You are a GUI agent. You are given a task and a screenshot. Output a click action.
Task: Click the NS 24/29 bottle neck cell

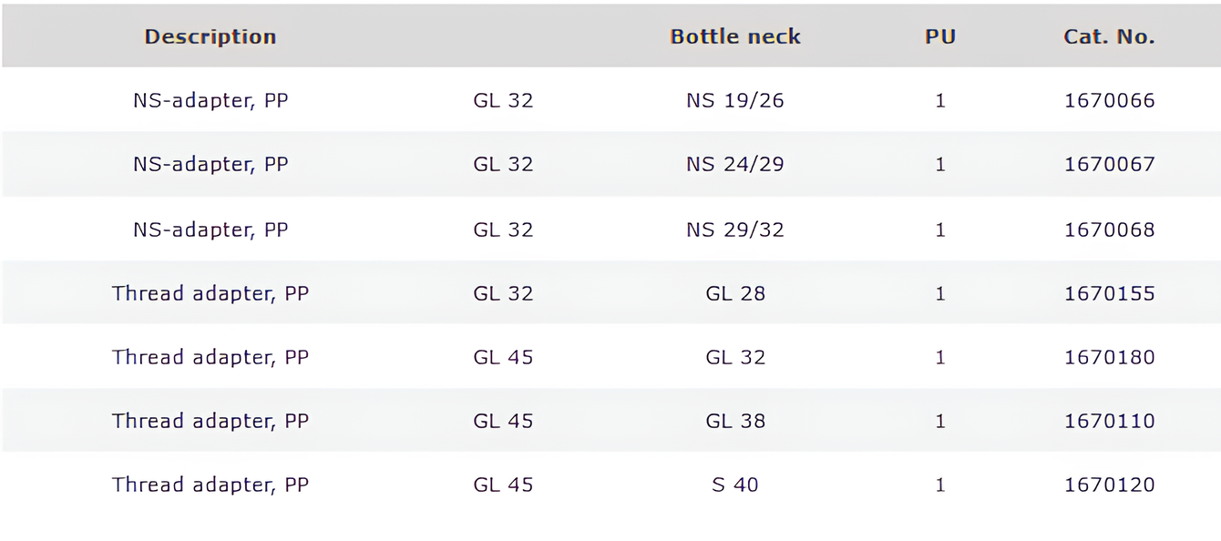[735, 164]
